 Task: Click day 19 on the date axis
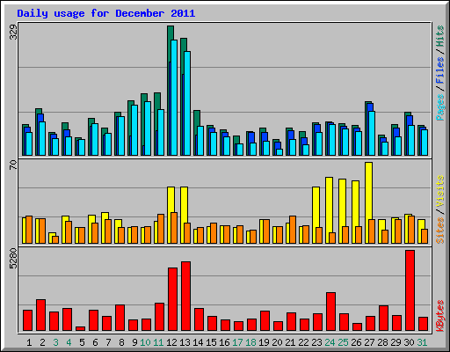[264, 342]
